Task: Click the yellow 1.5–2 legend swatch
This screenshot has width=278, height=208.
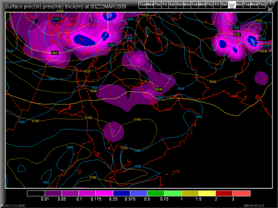Action: pyautogui.click(x=208, y=193)
